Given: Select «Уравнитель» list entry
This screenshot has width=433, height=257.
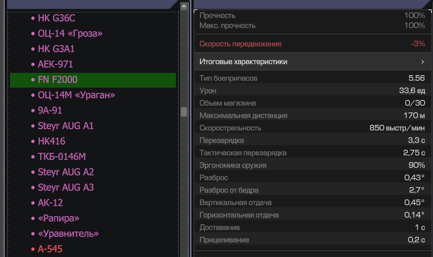Looking at the screenshot, I should (68, 234).
